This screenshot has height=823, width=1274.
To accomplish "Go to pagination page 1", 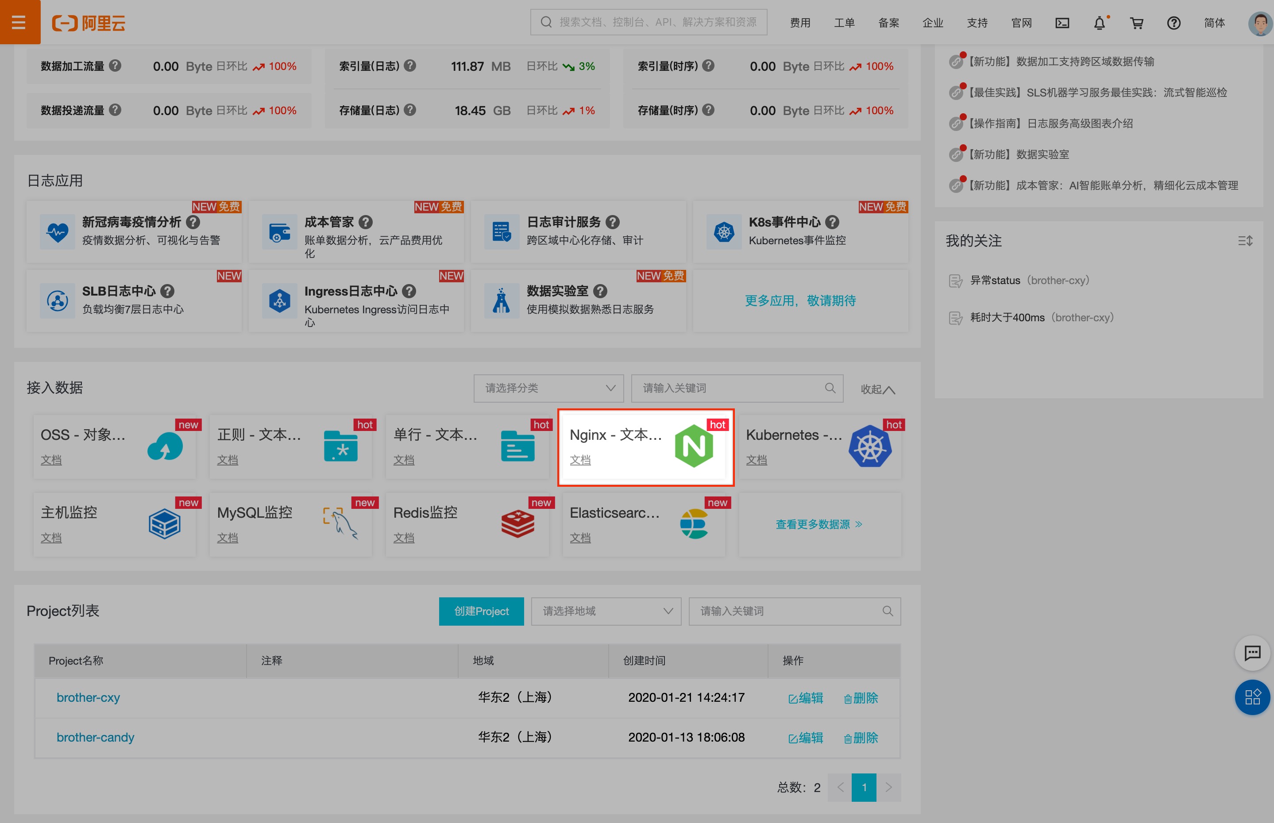I will click(x=863, y=787).
